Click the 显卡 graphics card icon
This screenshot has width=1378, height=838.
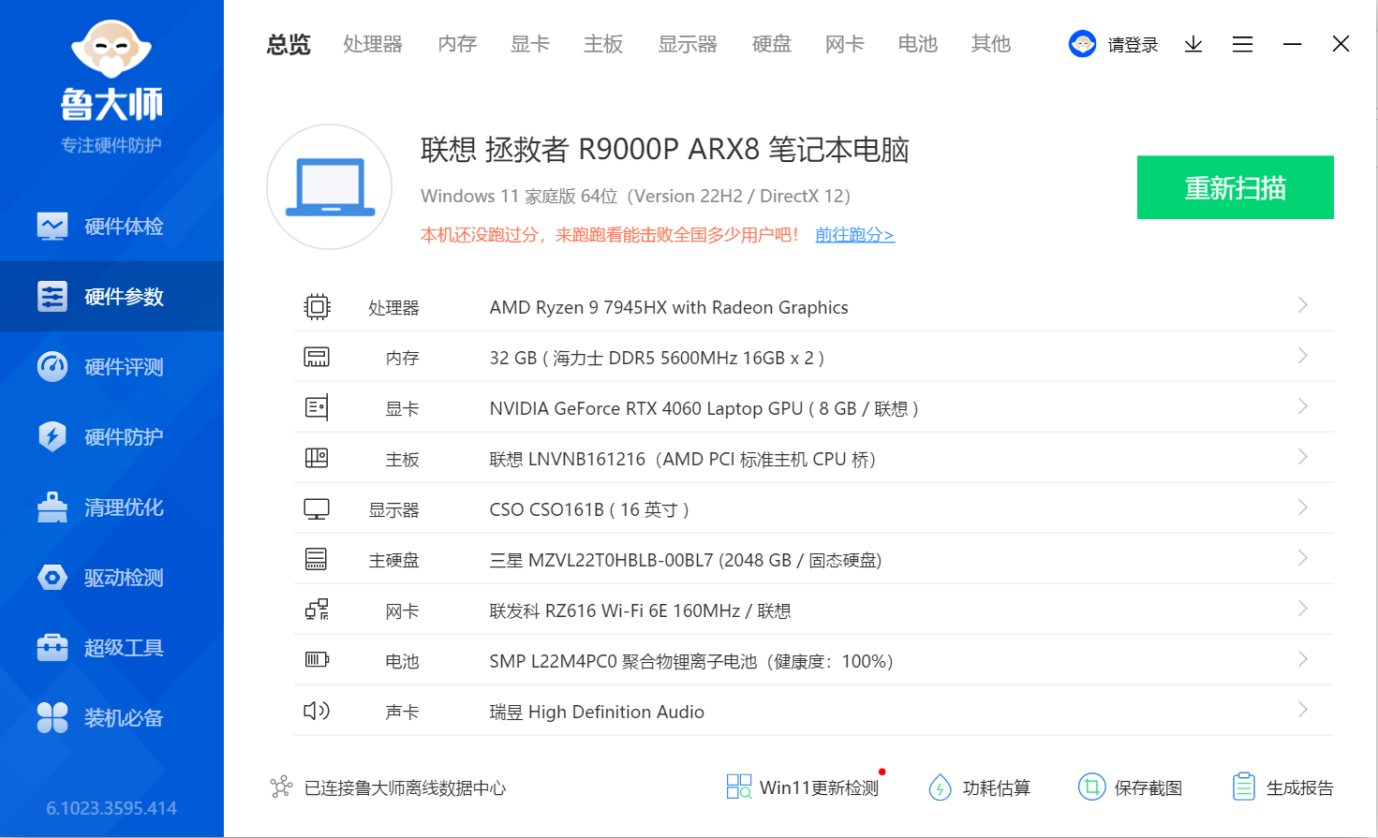point(317,407)
